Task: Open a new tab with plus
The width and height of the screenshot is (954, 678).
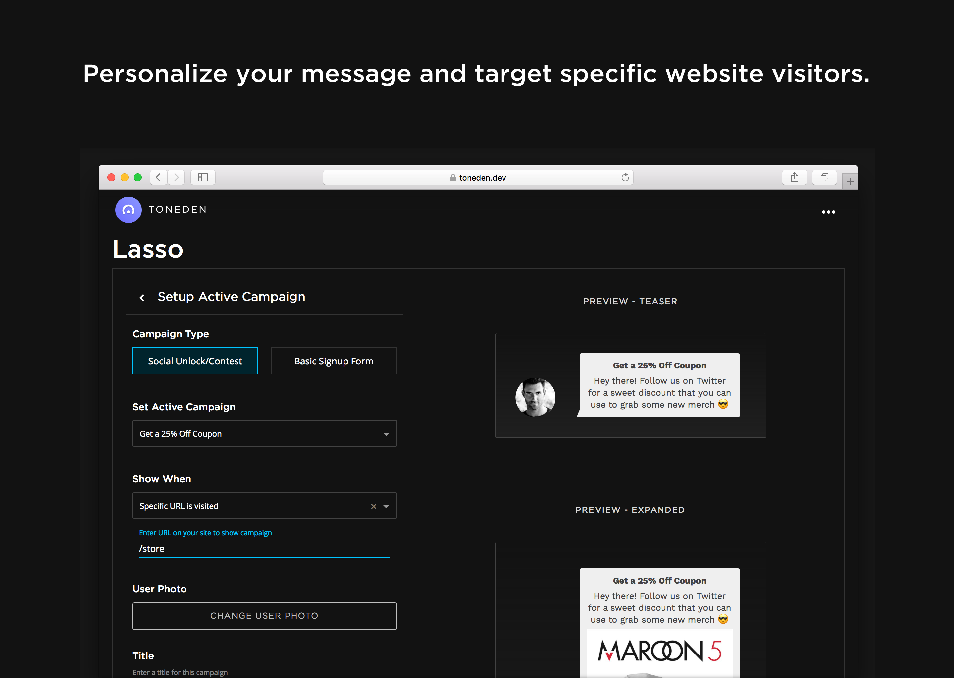Action: 850,182
